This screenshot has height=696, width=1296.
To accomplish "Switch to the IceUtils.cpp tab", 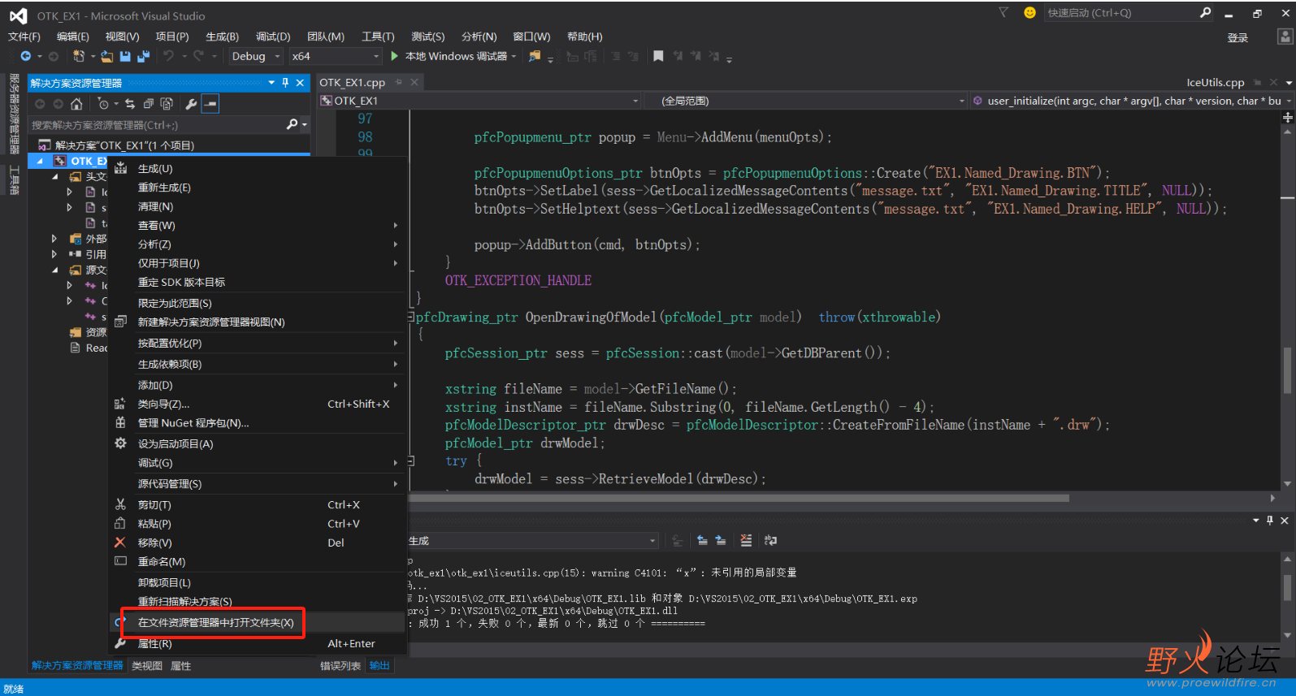I will click(1215, 82).
